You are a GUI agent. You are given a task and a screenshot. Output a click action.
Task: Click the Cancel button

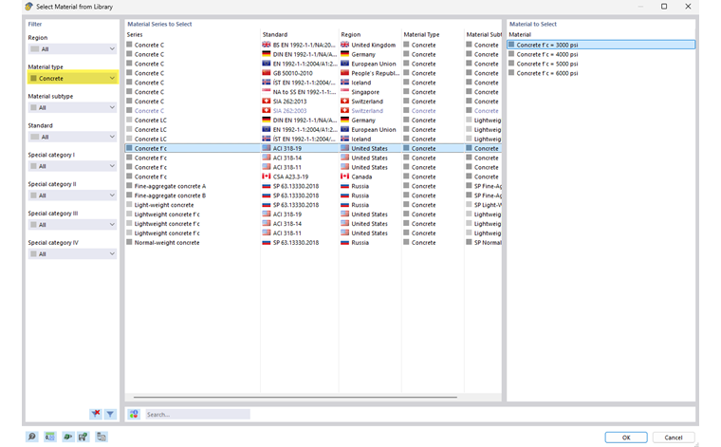674,438
